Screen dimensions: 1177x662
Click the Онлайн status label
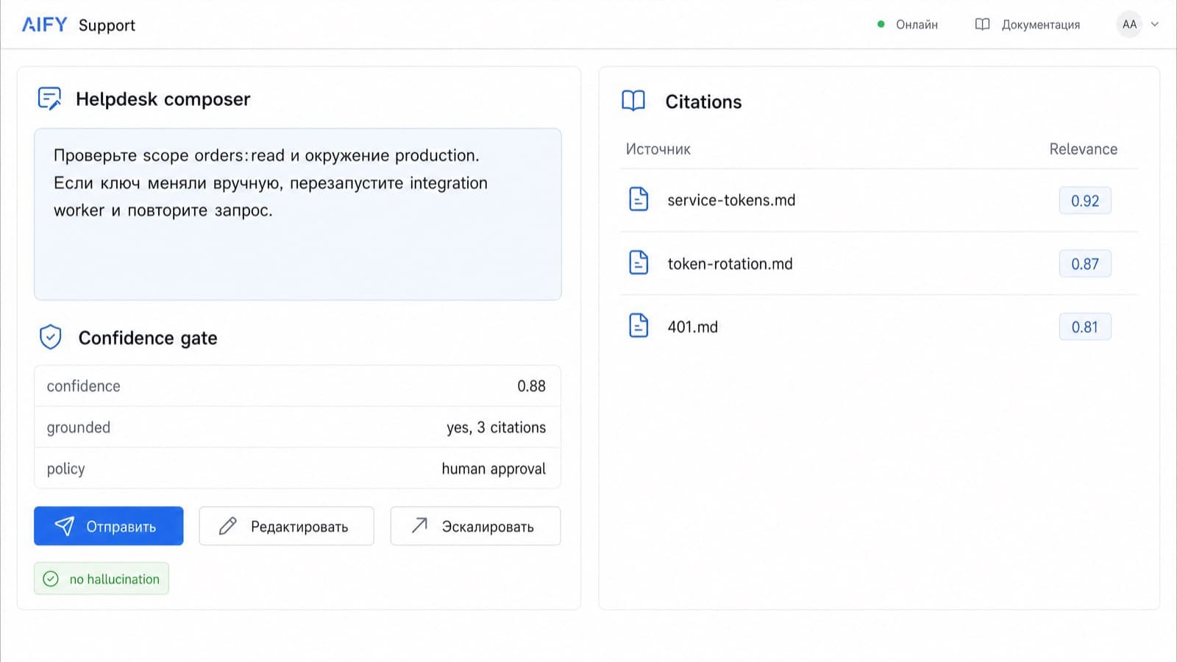point(917,25)
